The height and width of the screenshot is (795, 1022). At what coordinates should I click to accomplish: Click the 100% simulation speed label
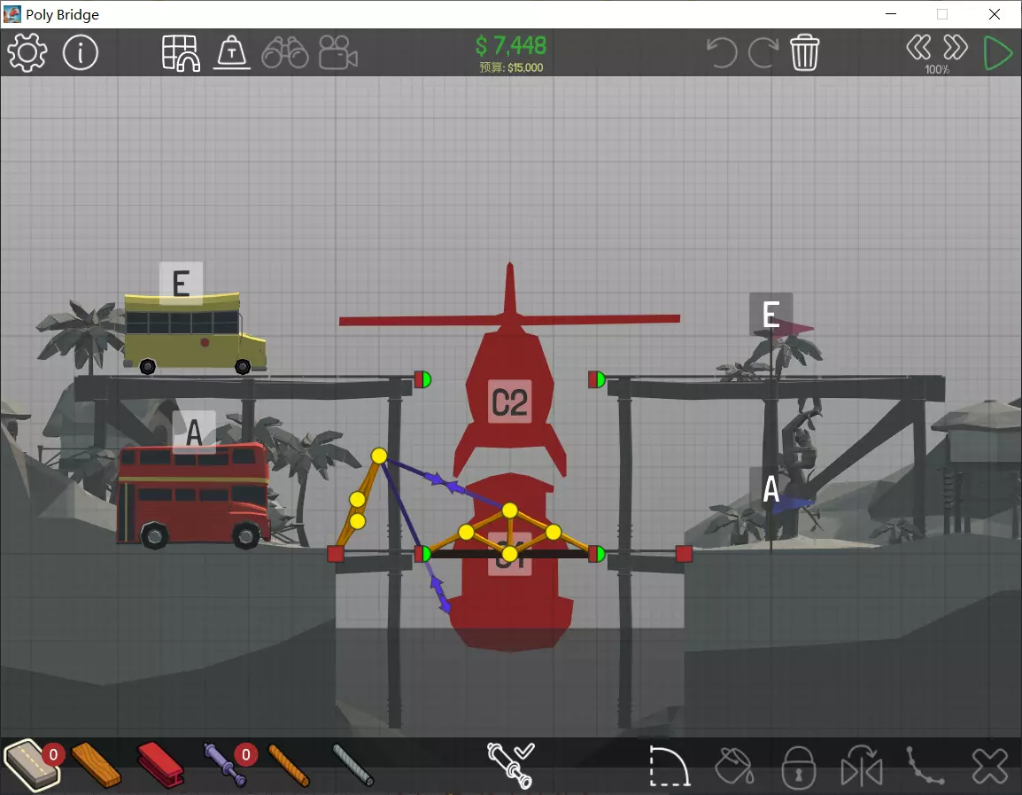(x=937, y=70)
